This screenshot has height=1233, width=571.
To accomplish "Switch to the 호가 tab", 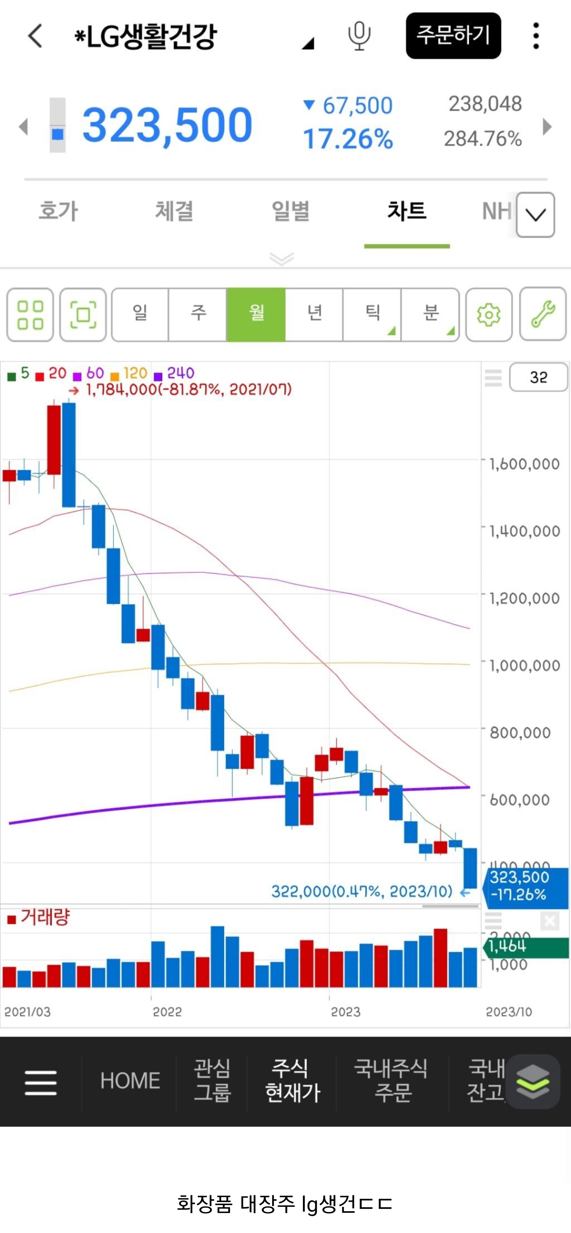I will (58, 211).
